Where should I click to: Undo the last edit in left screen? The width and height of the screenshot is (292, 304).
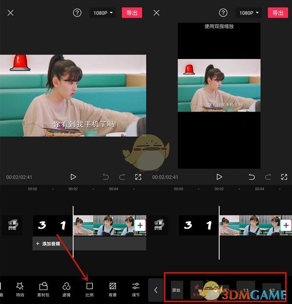click(106, 177)
